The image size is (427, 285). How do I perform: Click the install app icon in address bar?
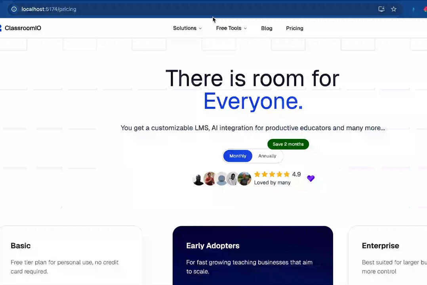(381, 9)
